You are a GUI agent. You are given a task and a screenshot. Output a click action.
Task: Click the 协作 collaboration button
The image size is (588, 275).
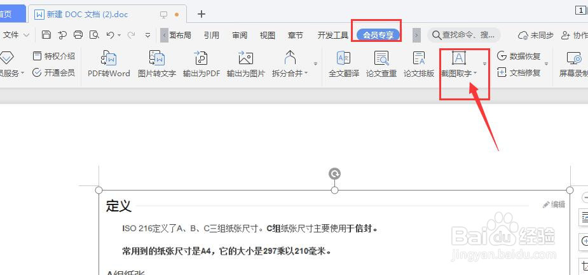[x=574, y=35]
